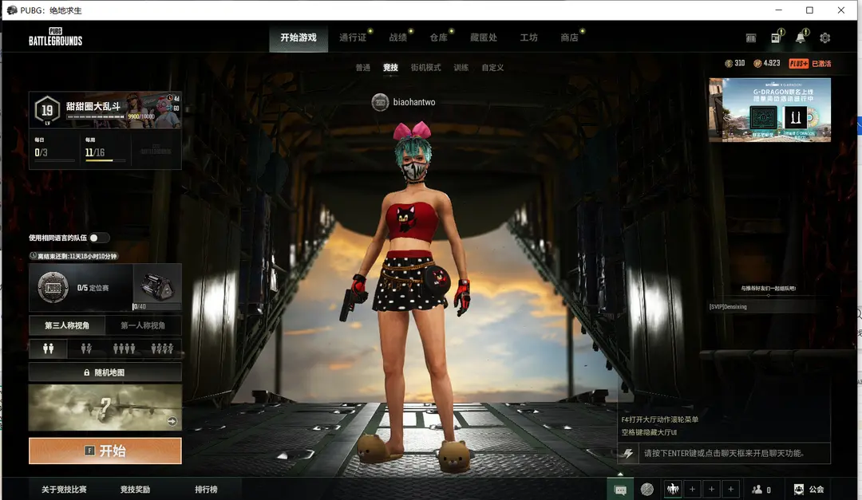Open 竞技奖励 link
Viewport: 862px width, 500px height.
tap(135, 489)
